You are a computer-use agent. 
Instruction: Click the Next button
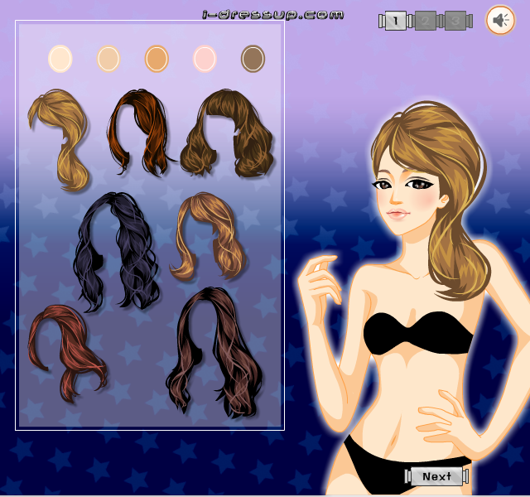pos(436,476)
